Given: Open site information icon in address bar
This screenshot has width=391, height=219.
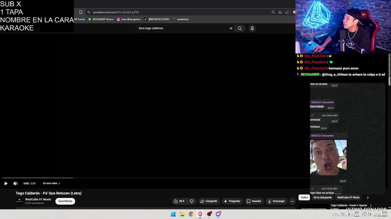Looking at the screenshot, I should pyautogui.click(x=89, y=12).
